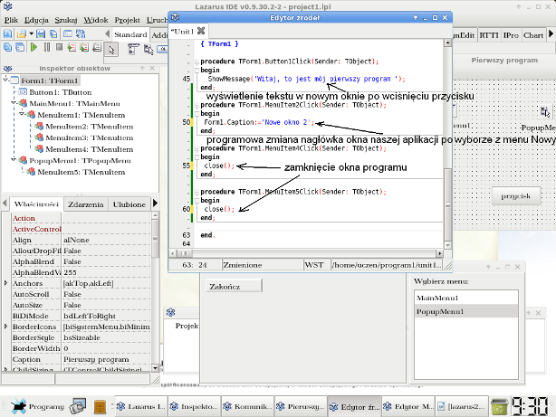Screen dimensions: 556x417
Task: Collapse the PopupMenu1 tree node
Action: tap(14, 160)
